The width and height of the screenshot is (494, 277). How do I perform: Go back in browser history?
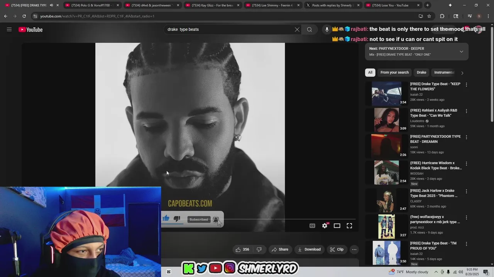(x=6, y=16)
